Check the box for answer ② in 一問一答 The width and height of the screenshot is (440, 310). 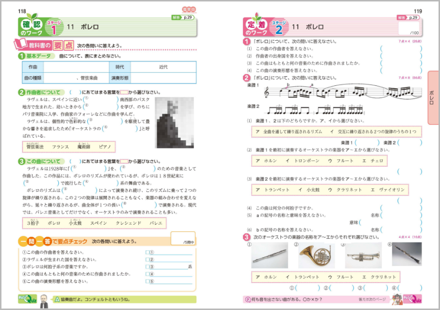147,260
